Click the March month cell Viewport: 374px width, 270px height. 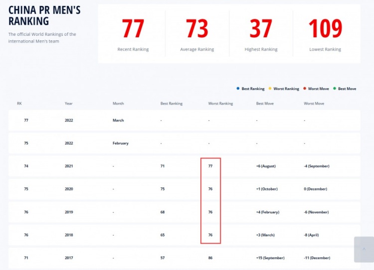118,121
